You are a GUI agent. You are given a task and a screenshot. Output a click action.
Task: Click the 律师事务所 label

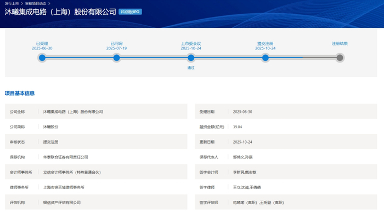pos(19,188)
